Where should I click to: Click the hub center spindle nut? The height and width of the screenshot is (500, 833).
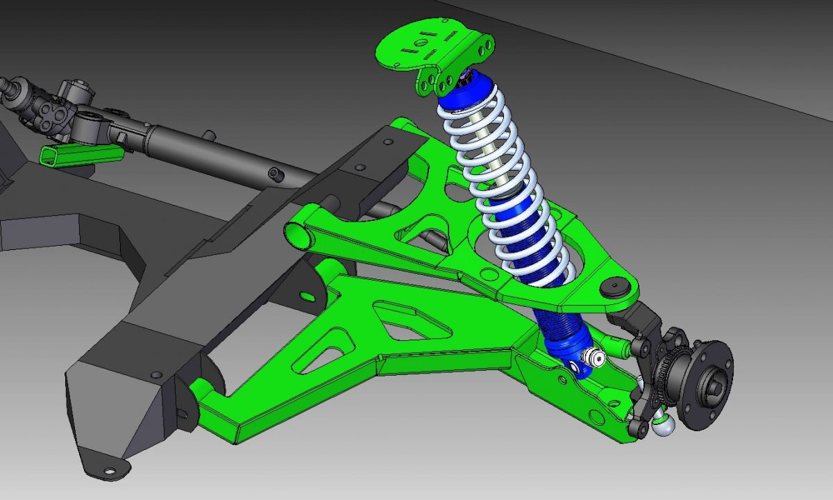[714, 381]
